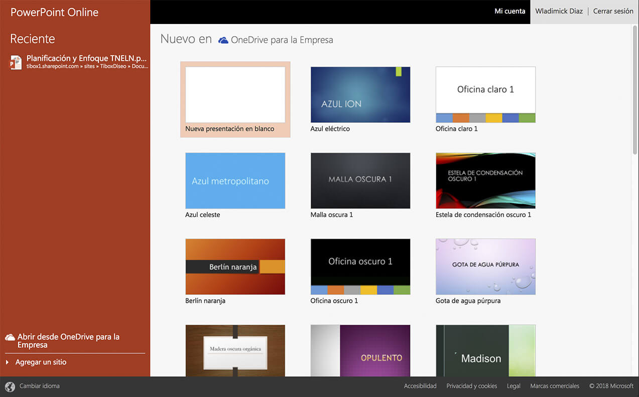This screenshot has width=639, height=397.
Task: Click Agregar un sitio
Action: tap(41, 362)
